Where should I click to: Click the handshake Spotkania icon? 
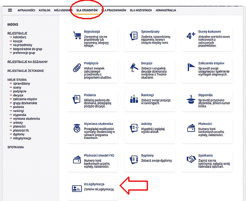pyautogui.click(x=191, y=159)
